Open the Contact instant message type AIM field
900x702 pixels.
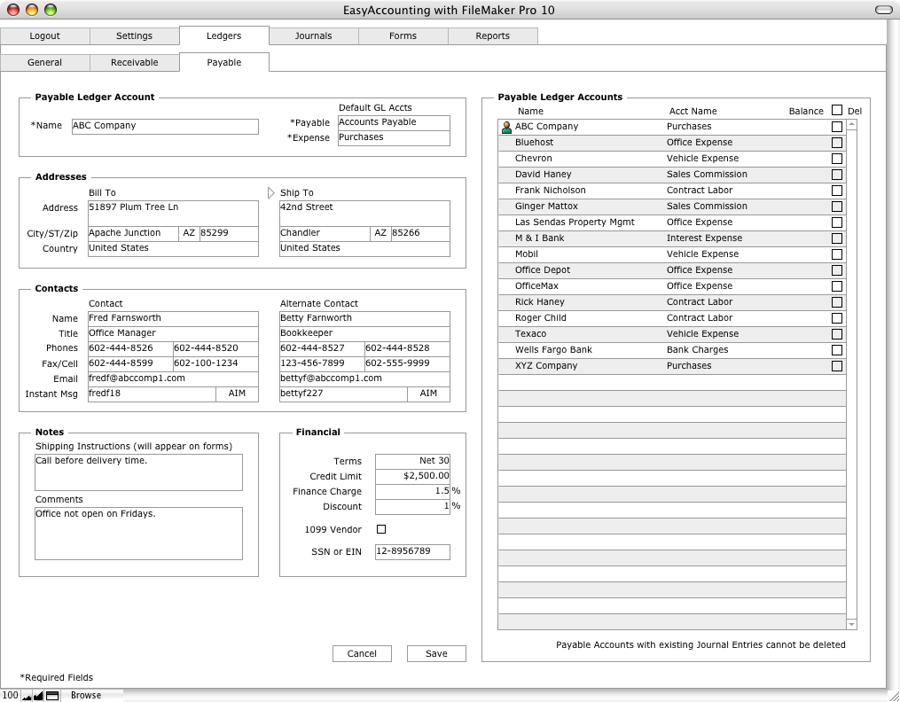pyautogui.click(x=237, y=394)
